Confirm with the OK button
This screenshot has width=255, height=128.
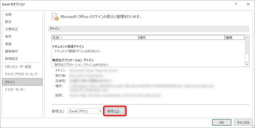(221, 122)
